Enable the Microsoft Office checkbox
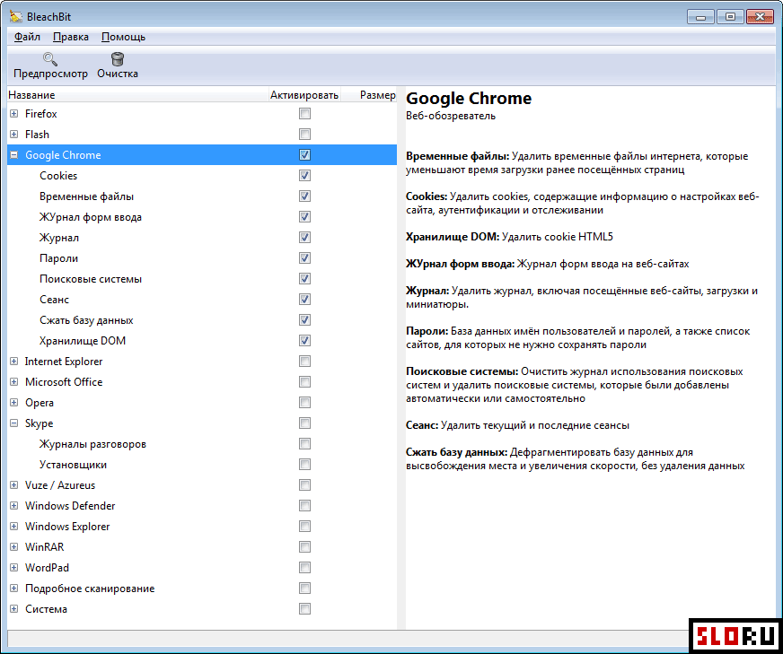 click(304, 381)
